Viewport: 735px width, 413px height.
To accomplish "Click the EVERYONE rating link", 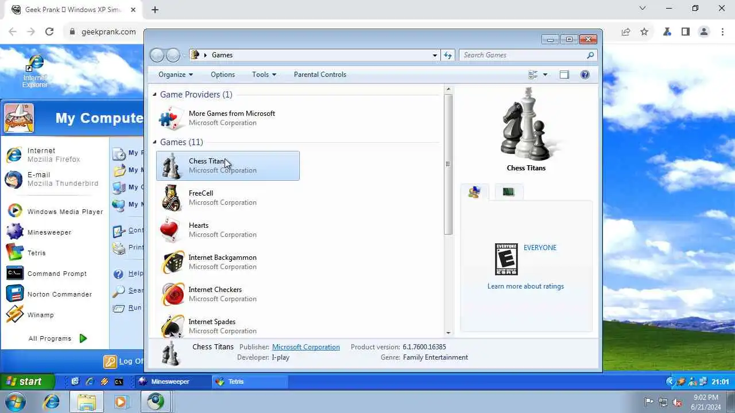I will click(x=540, y=248).
